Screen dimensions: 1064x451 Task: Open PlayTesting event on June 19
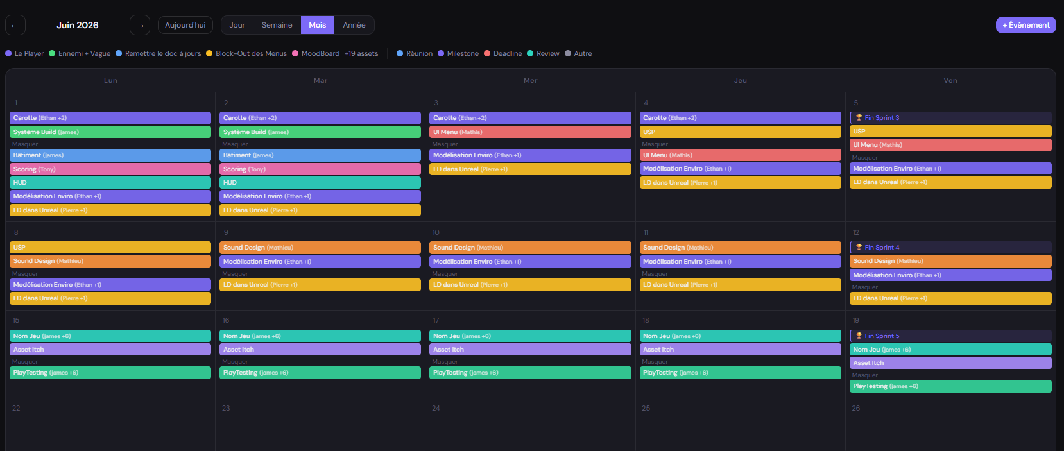(x=950, y=386)
